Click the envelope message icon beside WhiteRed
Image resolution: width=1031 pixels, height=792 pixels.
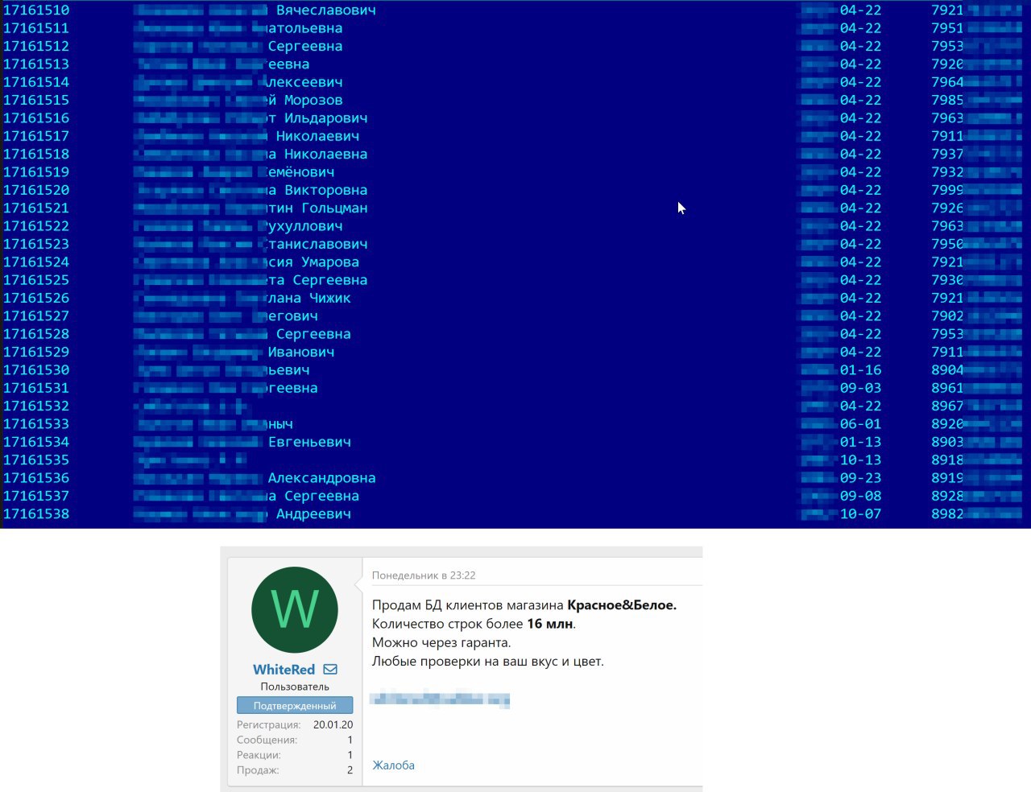click(x=330, y=669)
